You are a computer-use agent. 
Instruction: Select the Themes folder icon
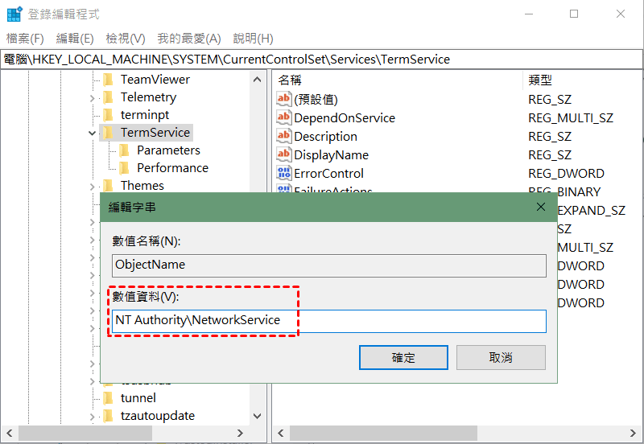coord(109,186)
